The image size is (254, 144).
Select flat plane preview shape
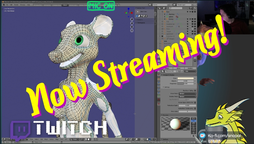pyautogui.click(x=194, y=118)
